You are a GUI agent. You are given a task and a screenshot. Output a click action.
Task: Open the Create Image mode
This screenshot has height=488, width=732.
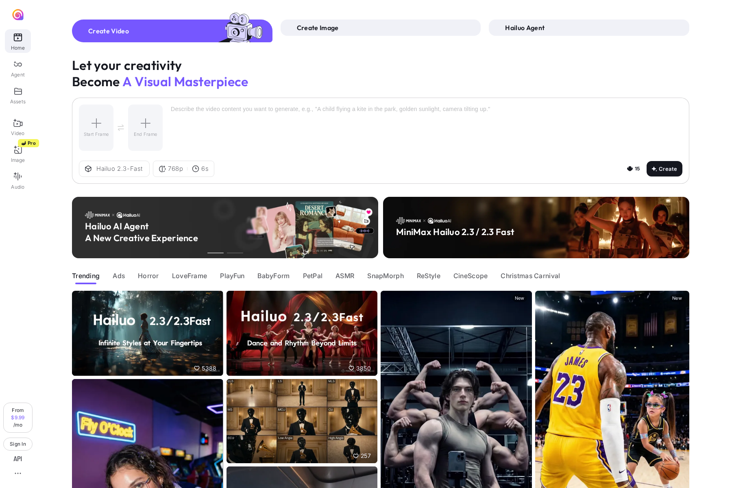coord(380,28)
